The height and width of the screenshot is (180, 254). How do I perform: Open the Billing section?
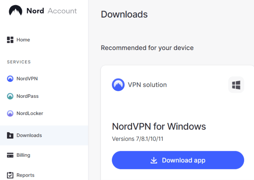pyautogui.click(x=23, y=155)
